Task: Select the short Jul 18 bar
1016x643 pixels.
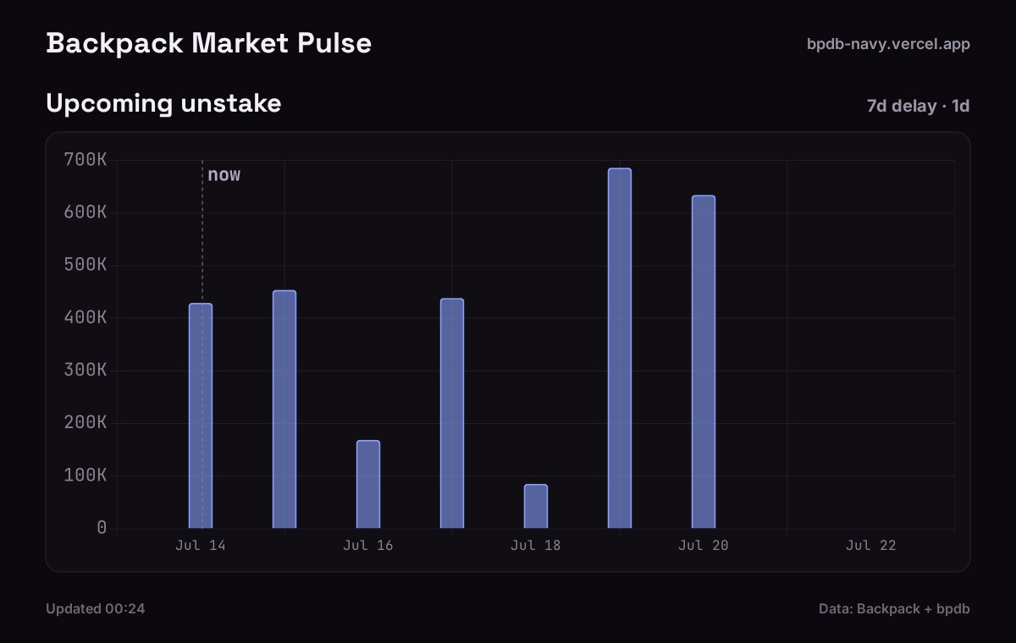Action: (x=536, y=506)
